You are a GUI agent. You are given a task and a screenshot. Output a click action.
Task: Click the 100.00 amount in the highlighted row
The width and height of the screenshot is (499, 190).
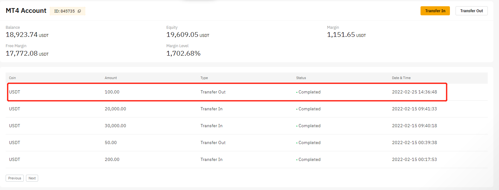tap(112, 92)
